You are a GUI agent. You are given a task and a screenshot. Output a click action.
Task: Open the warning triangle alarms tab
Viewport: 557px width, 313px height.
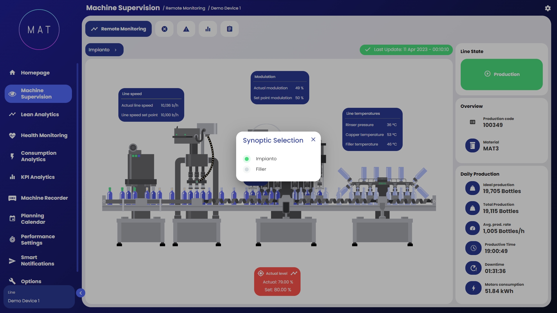coord(186,29)
